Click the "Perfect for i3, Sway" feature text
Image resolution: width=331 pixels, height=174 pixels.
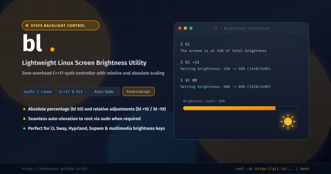tap(97, 128)
